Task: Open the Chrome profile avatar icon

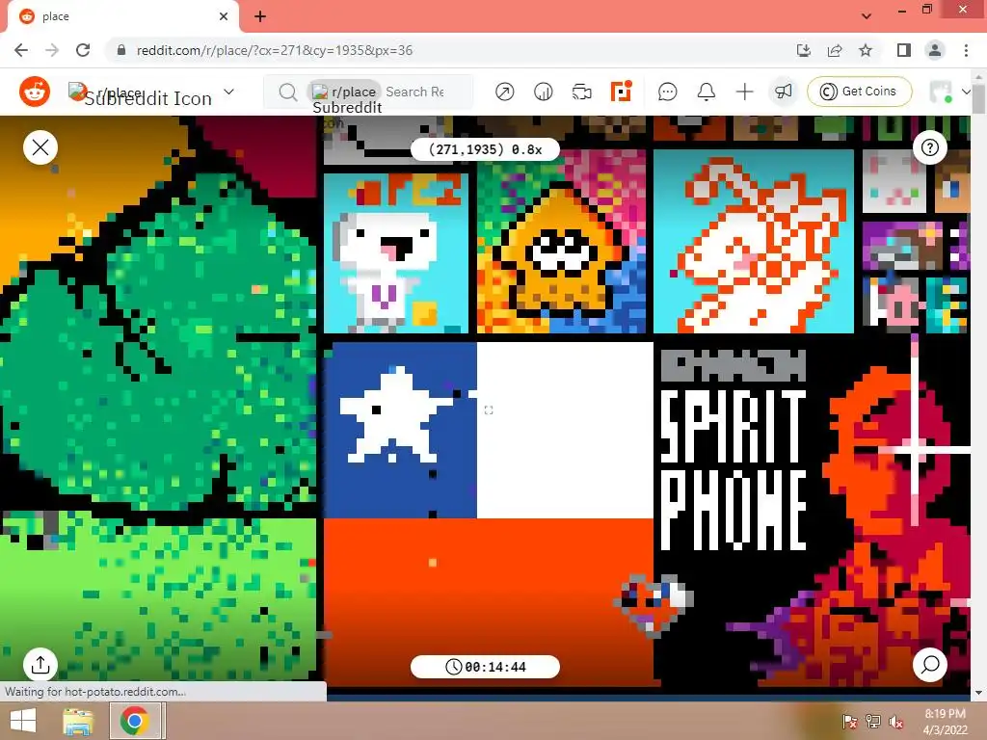Action: click(935, 50)
